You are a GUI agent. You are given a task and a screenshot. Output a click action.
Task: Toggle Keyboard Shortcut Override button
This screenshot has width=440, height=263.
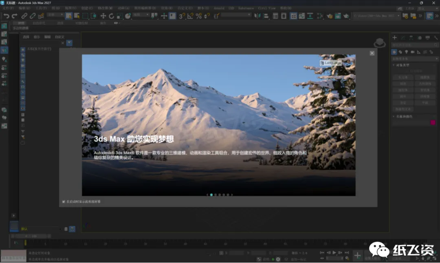tap(172, 16)
